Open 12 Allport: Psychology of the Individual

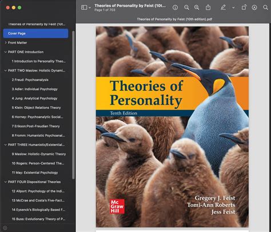coord(38,191)
